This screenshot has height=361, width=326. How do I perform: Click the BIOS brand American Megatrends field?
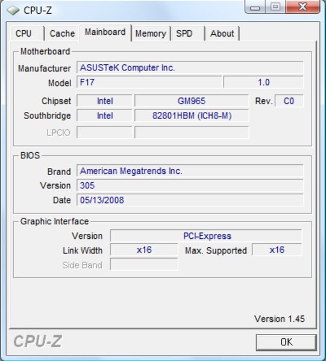click(190, 171)
